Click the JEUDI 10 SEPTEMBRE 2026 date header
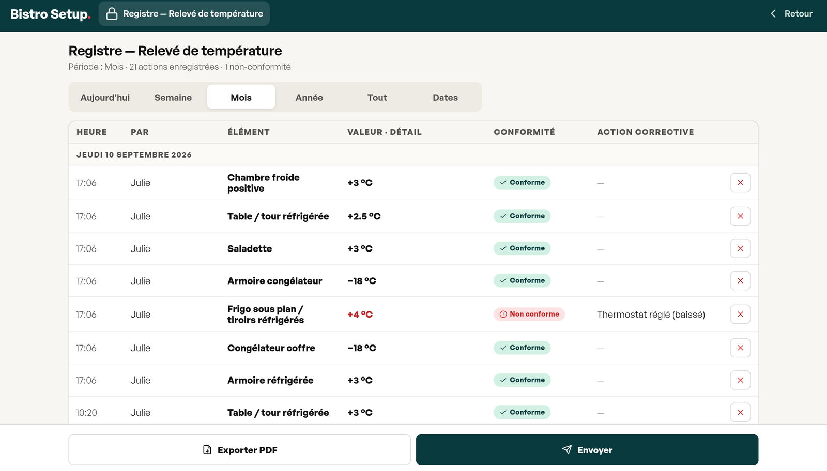Viewport: 827px width, 471px height. [134, 155]
